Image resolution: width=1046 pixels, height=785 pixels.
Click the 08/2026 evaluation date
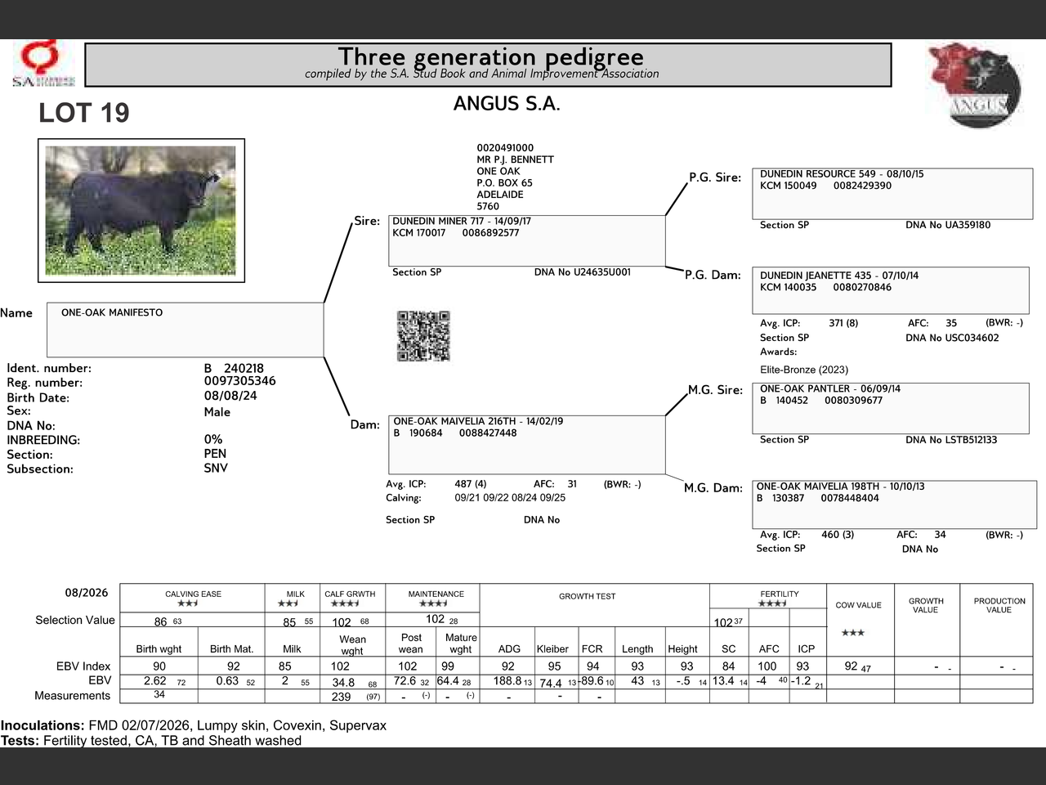coord(87,593)
